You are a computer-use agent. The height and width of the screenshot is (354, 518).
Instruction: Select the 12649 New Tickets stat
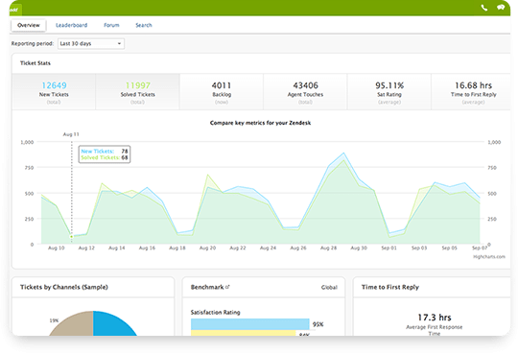54,91
